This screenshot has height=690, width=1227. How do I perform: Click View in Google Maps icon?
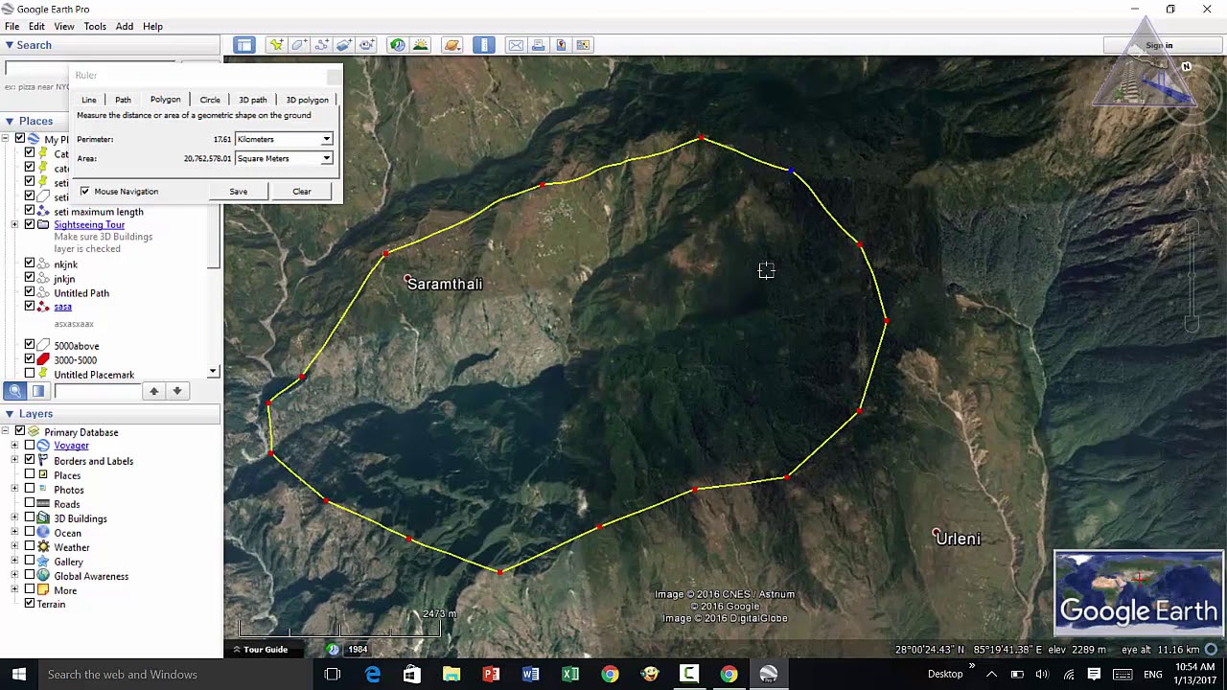pyautogui.click(x=583, y=45)
